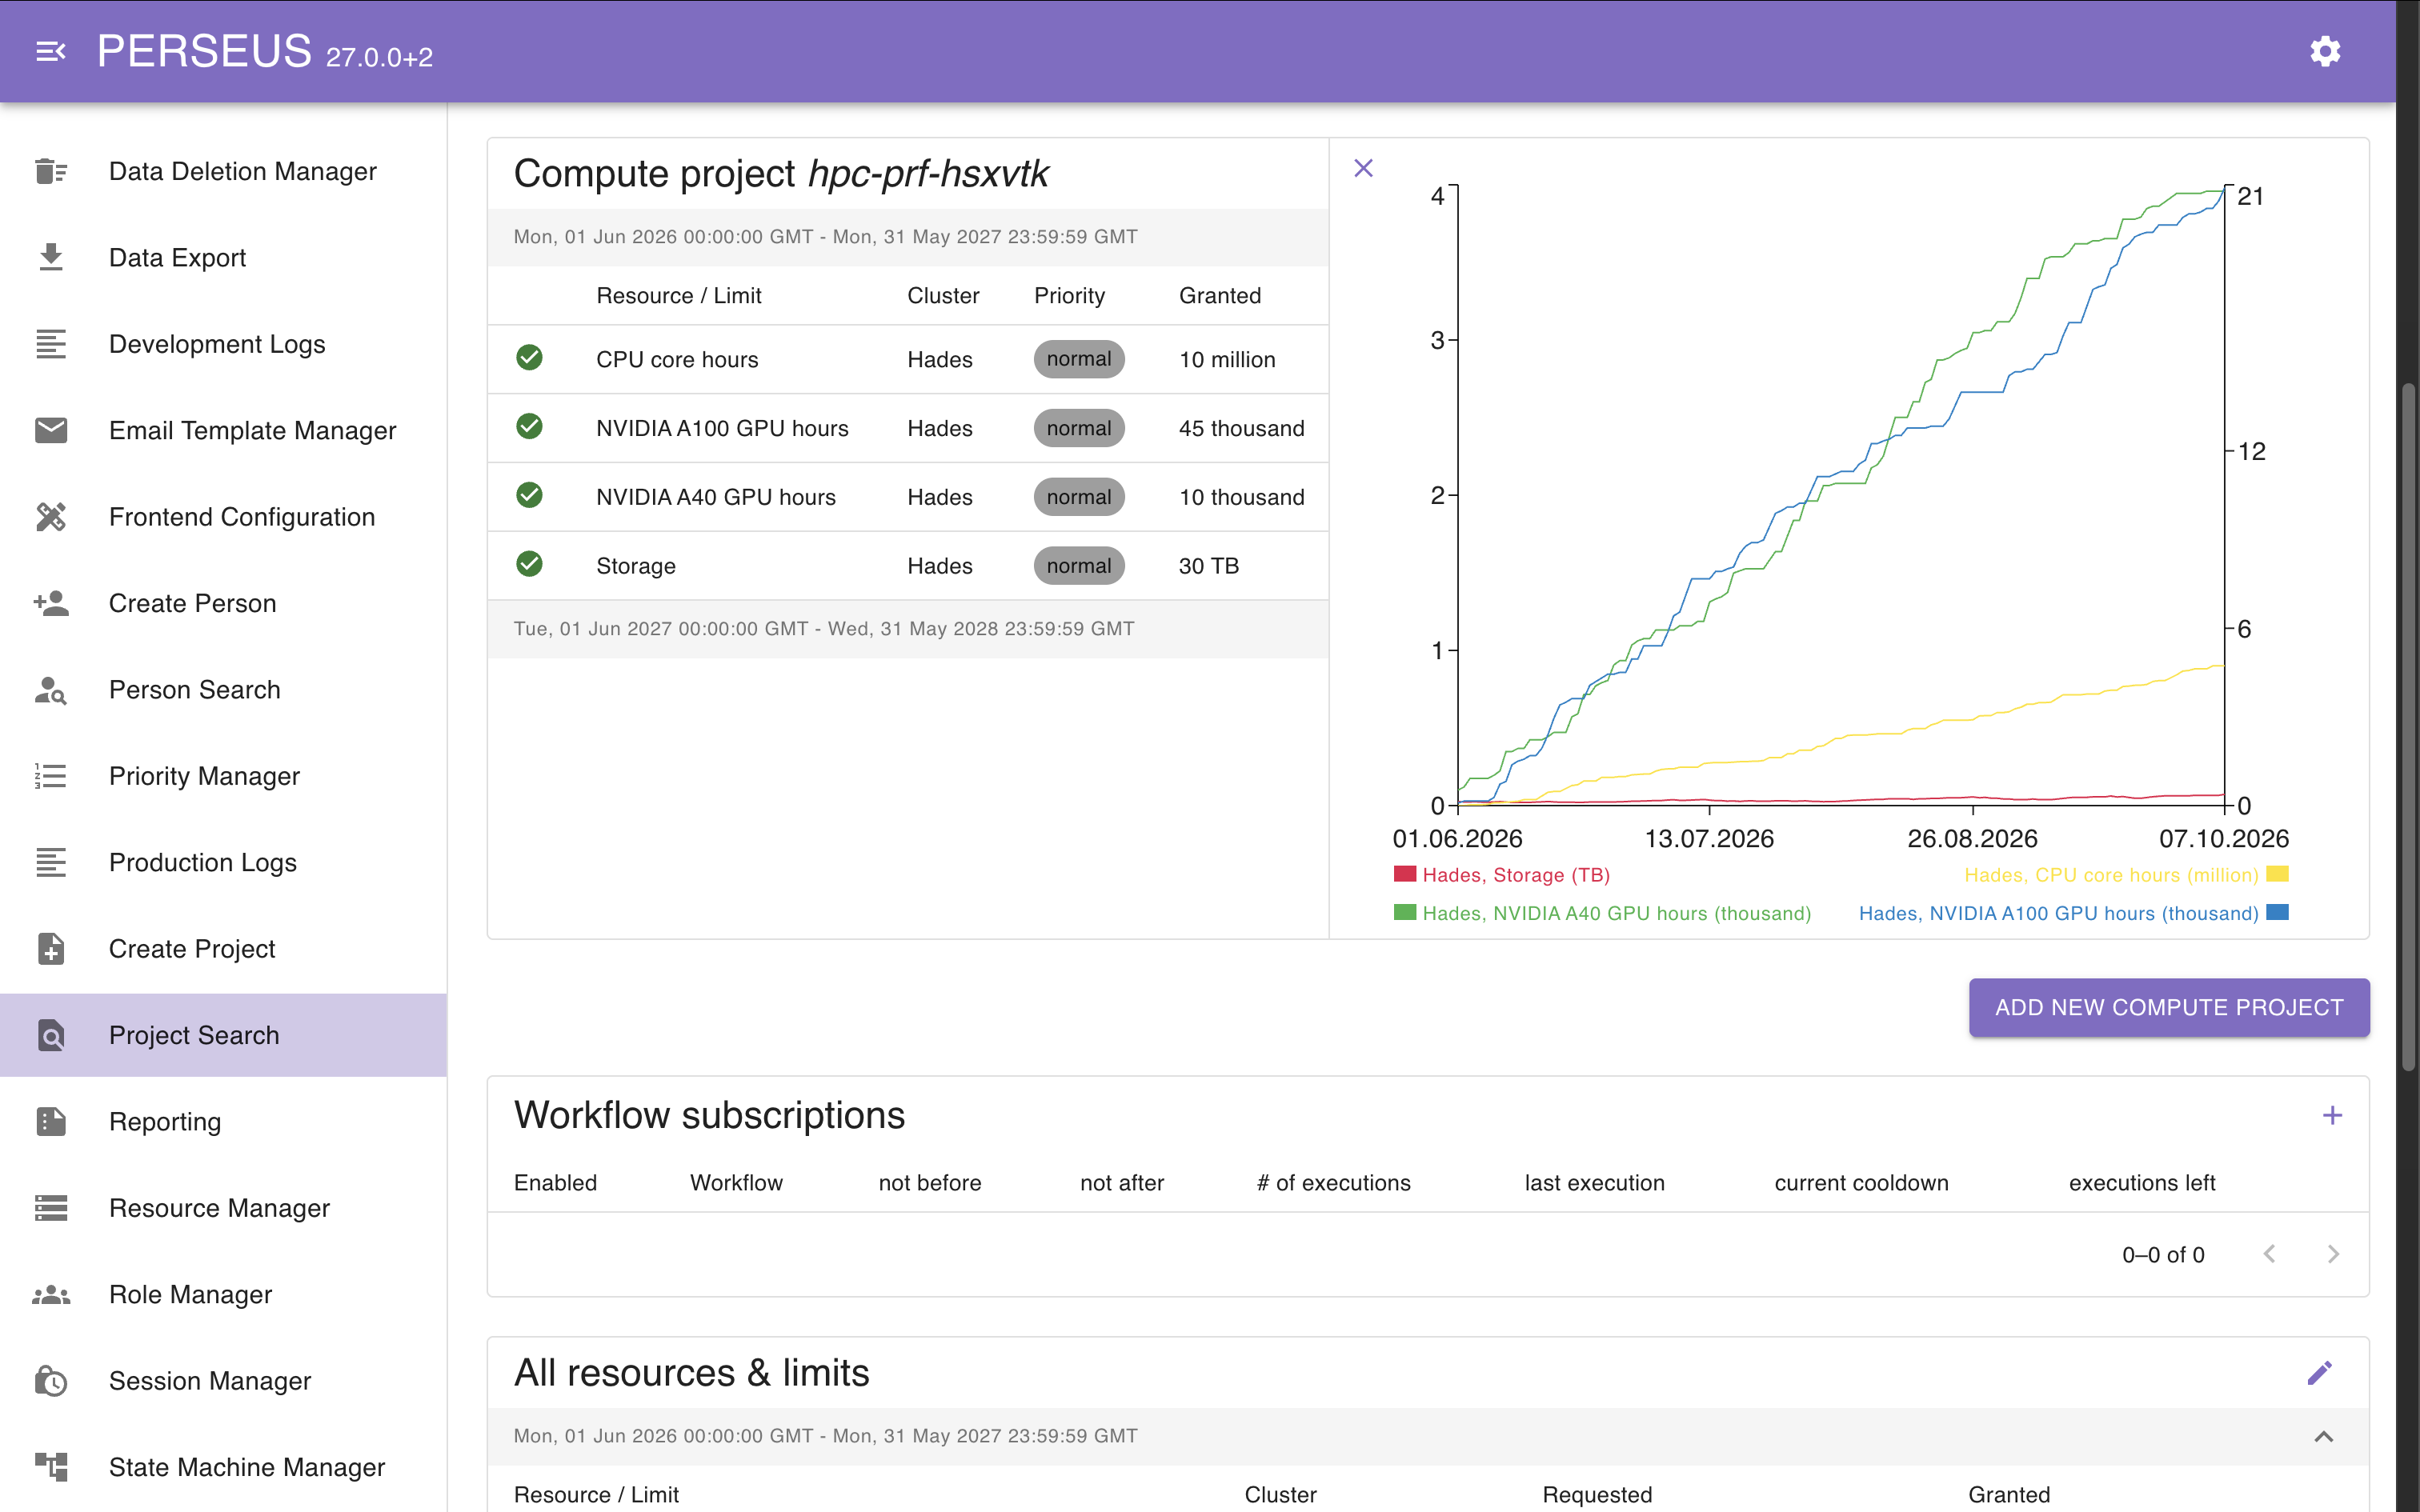Click the Frontend Configuration tools icon
This screenshot has width=2420, height=1512.
(51, 517)
